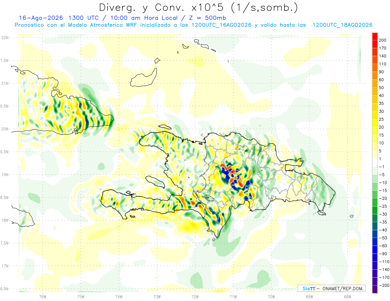The width and height of the screenshot is (390, 301).
Task: Click the '-1' value on color scale
Action: coord(381,167)
